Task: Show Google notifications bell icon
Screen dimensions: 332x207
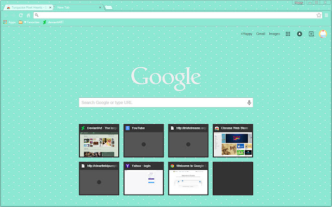Action: [299, 34]
